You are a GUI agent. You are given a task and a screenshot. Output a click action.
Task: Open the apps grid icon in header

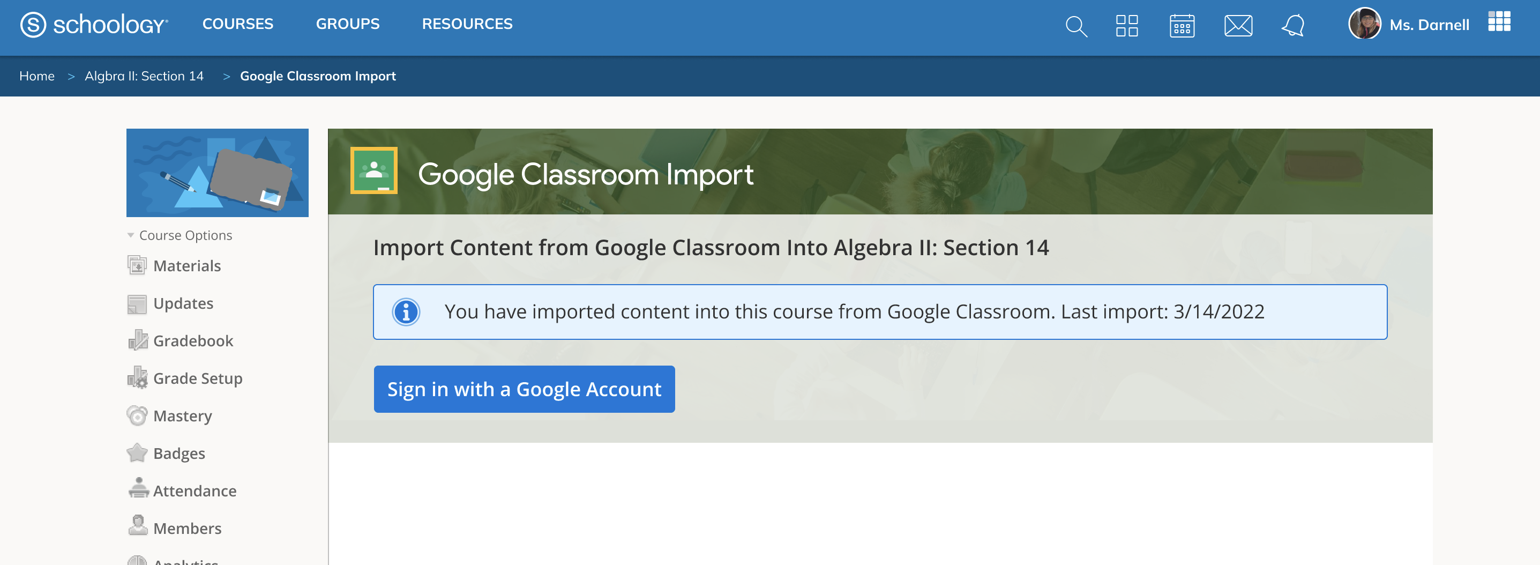(x=1127, y=26)
